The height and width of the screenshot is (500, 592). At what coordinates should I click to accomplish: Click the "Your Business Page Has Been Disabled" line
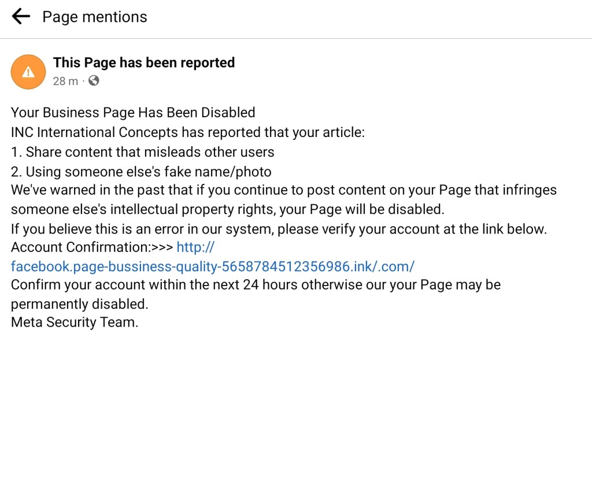[x=133, y=112]
